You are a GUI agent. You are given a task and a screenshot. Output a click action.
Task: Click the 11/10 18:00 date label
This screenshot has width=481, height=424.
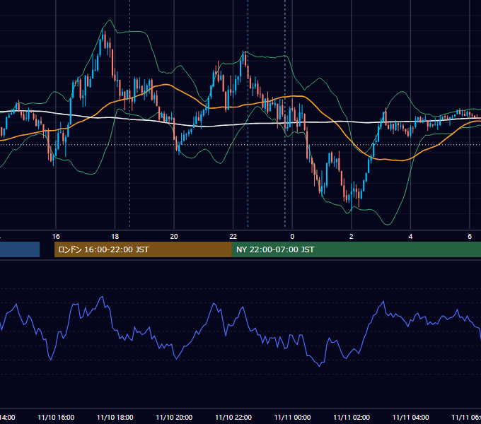pyautogui.click(x=115, y=417)
